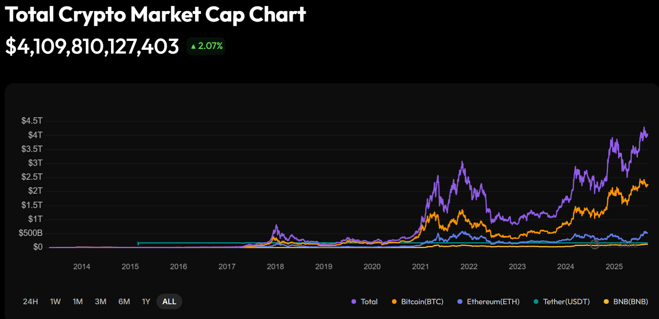Viewport: 659px width, 319px height.
Task: Click the 2021 x-axis year label
Action: pyautogui.click(x=421, y=267)
